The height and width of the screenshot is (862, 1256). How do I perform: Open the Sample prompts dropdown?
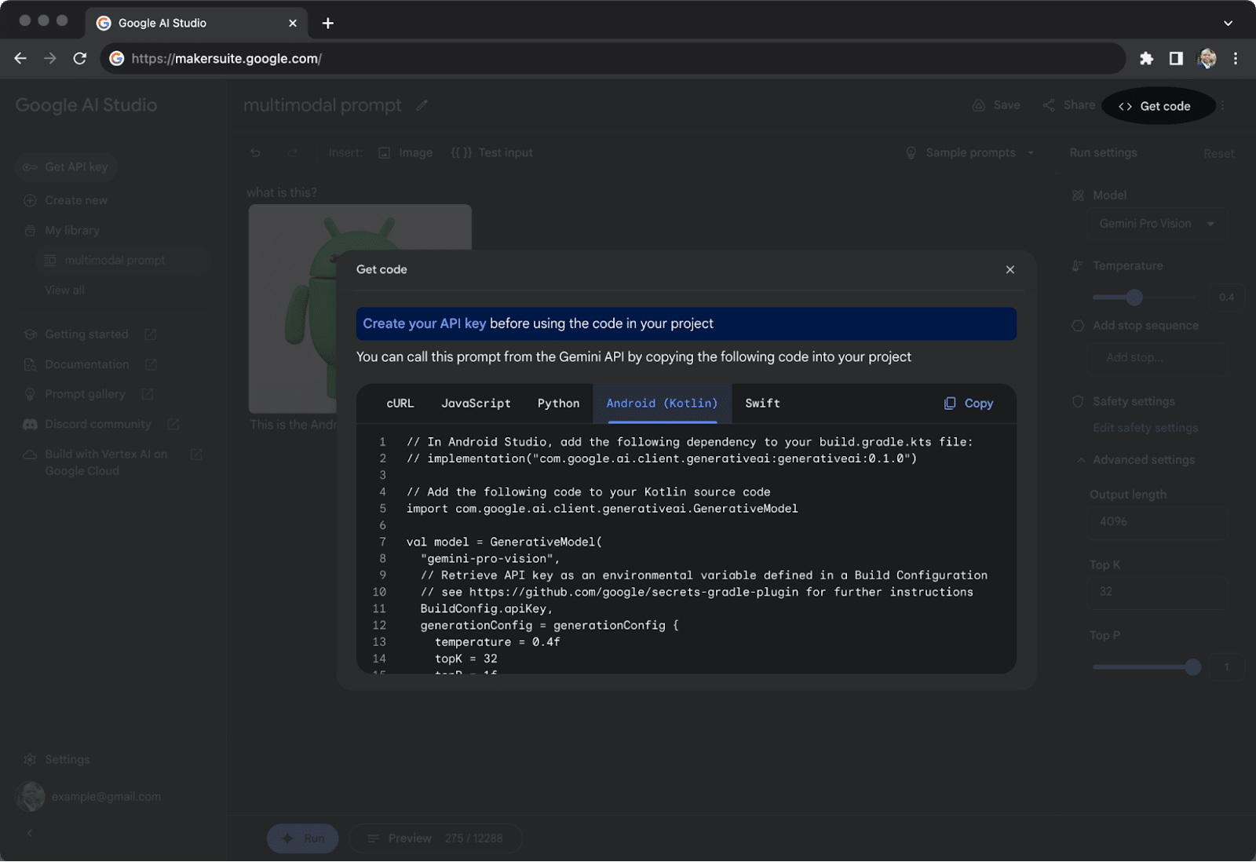click(x=969, y=152)
